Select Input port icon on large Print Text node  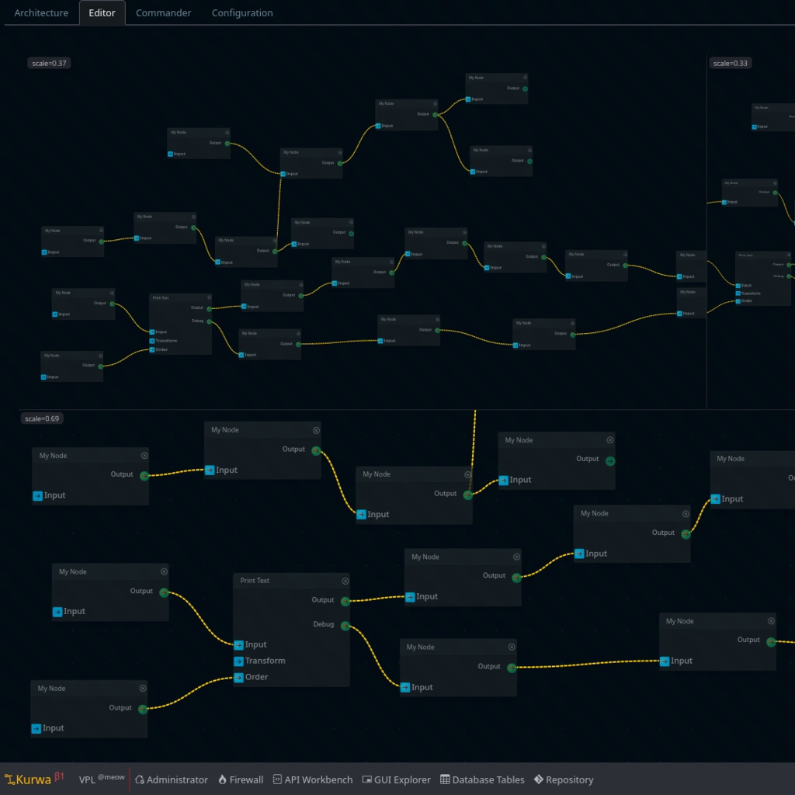(239, 644)
